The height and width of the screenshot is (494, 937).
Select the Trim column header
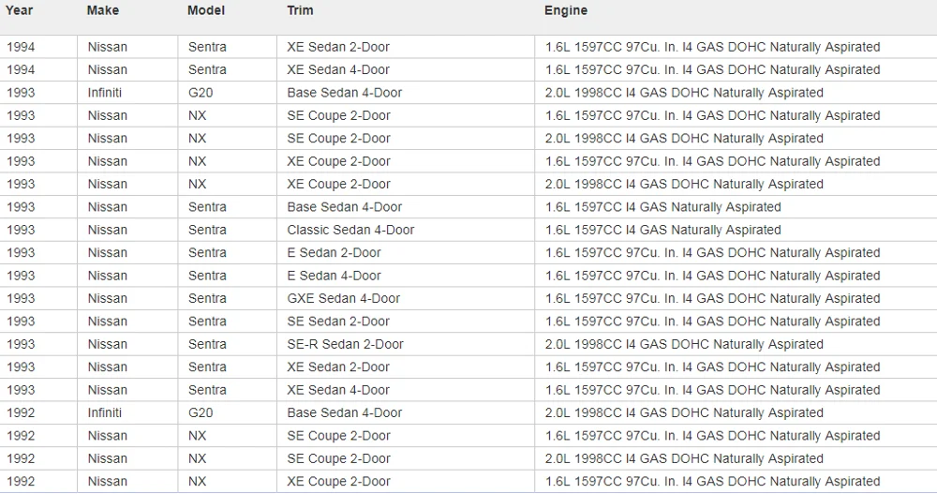click(x=301, y=10)
